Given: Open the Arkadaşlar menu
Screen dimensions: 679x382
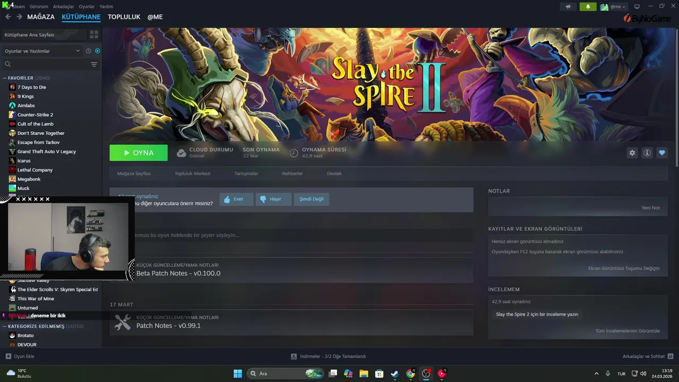Looking at the screenshot, I should [64, 7].
